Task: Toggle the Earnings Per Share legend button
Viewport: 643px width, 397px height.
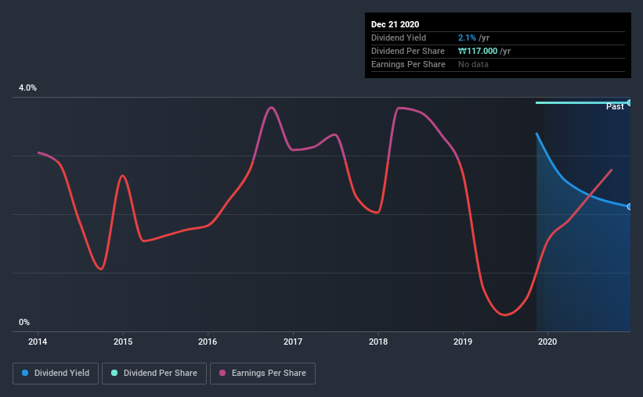Action: [262, 374]
